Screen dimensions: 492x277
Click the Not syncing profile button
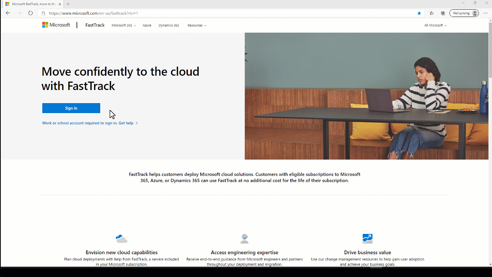[464, 13]
